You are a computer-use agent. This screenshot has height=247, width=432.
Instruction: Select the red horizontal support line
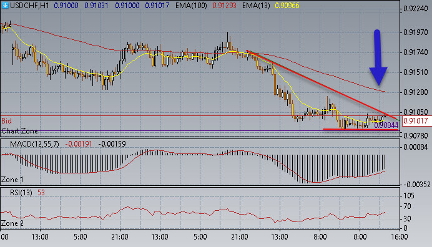click(x=360, y=129)
